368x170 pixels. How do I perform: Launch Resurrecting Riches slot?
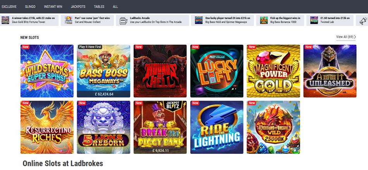click(x=47, y=127)
